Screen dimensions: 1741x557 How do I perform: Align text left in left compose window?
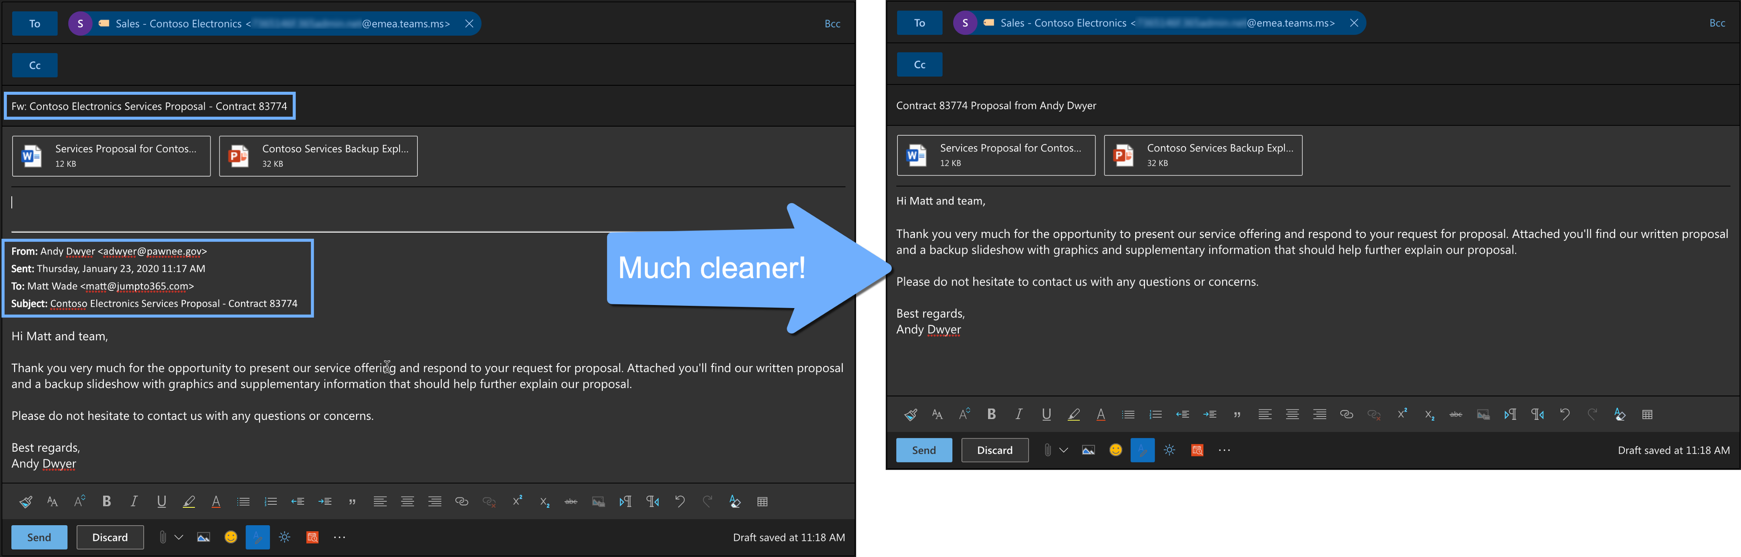pos(380,502)
